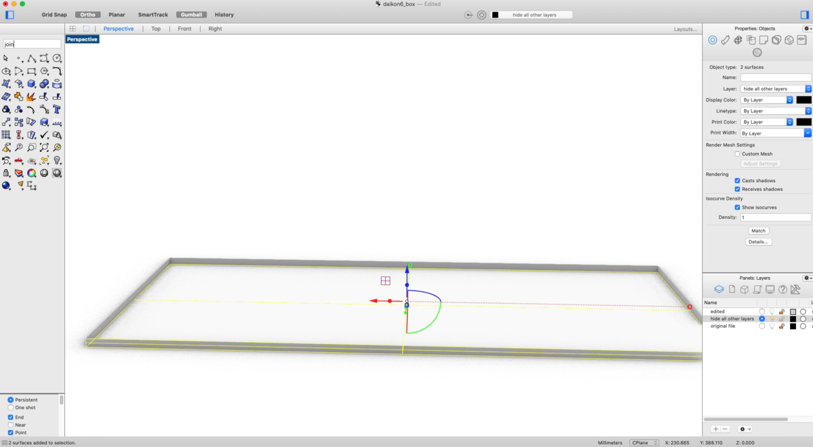Open the Properties panel gear menu
Image resolution: width=813 pixels, height=447 pixels.
click(x=807, y=28)
